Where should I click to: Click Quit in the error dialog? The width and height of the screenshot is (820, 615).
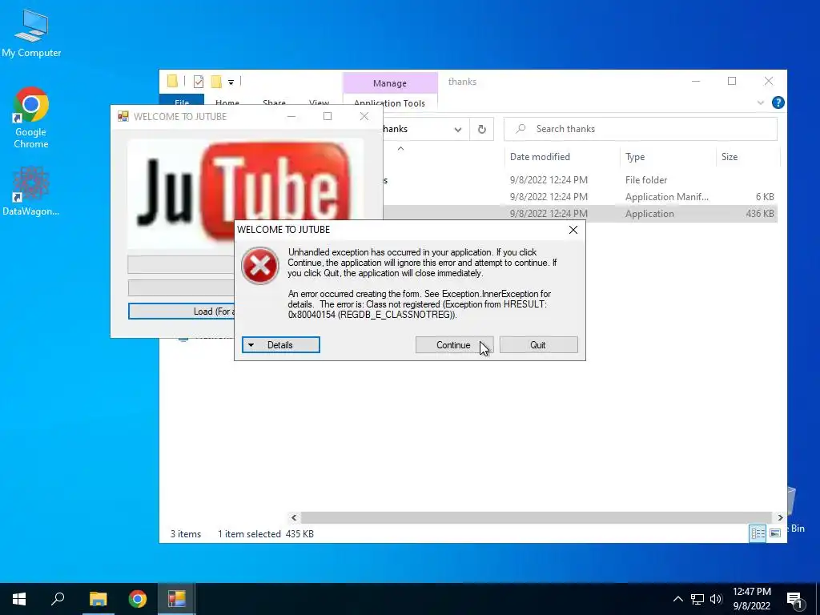click(x=538, y=344)
